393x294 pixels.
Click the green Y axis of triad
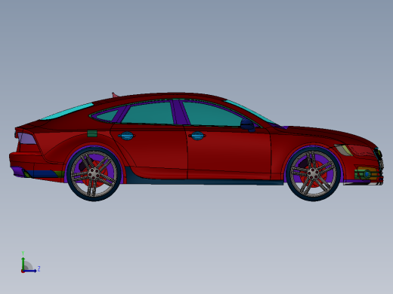tap(23, 263)
